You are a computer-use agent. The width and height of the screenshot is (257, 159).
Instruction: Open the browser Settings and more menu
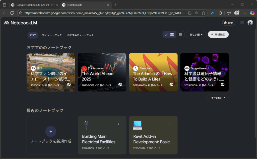pyautogui.click(x=244, y=13)
